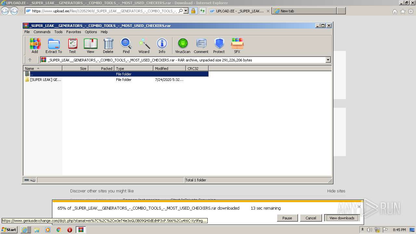Open the WinRAR Help menu

[104, 32]
